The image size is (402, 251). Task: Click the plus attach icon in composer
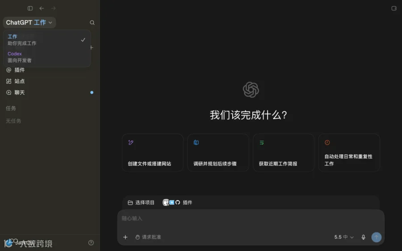tap(125, 237)
